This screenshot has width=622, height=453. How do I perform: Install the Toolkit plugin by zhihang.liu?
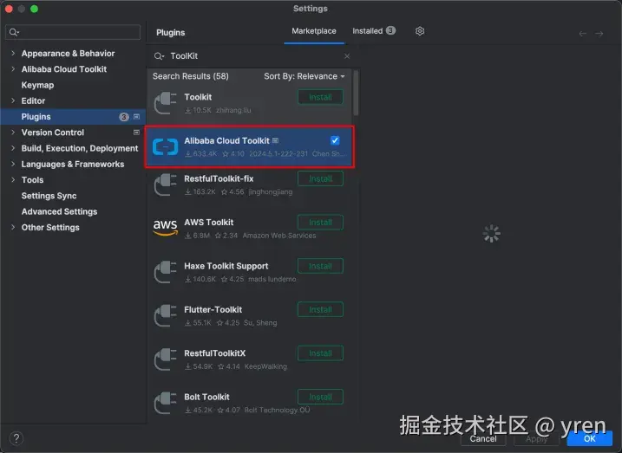[320, 97]
